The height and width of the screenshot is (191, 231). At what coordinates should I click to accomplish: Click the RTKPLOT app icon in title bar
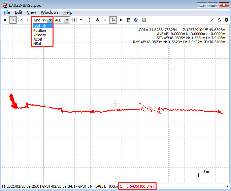click(x=5, y=5)
